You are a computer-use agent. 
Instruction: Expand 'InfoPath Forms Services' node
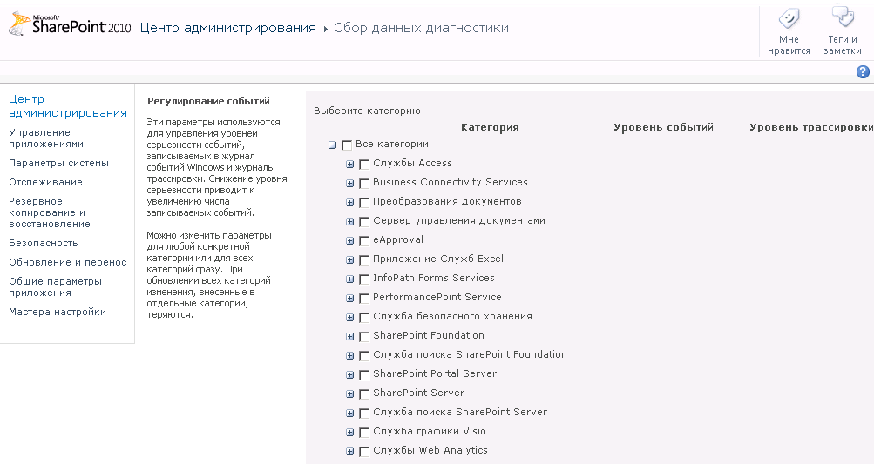350,279
